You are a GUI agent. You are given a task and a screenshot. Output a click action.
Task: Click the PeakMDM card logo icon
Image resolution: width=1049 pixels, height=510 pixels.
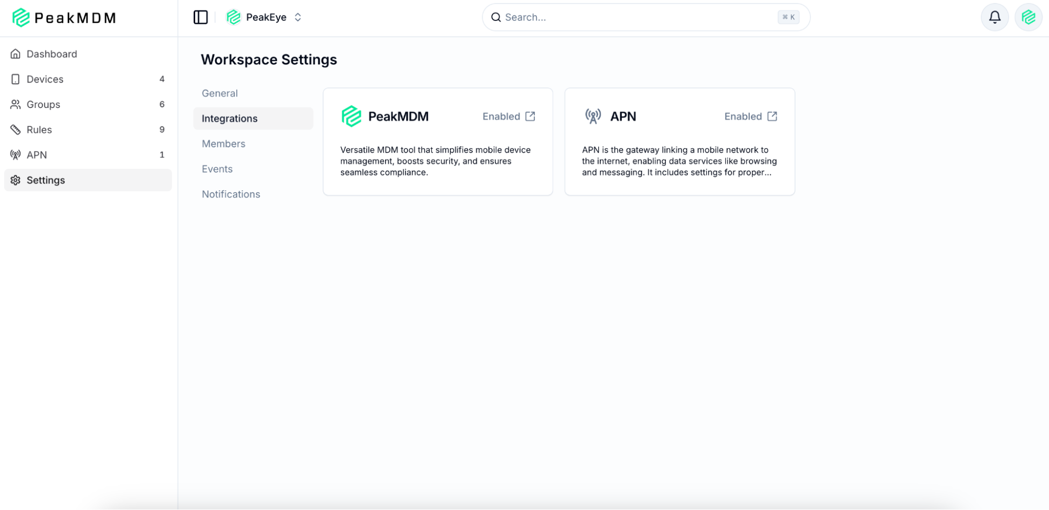(x=351, y=116)
